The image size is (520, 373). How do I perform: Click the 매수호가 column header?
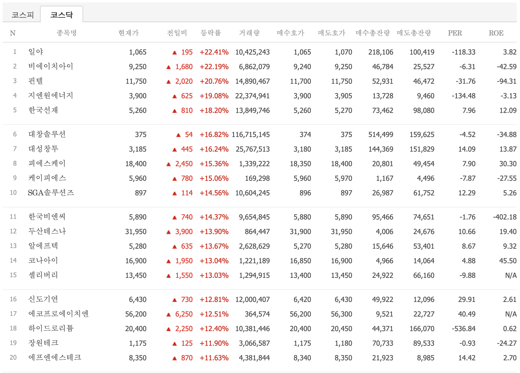click(x=290, y=33)
